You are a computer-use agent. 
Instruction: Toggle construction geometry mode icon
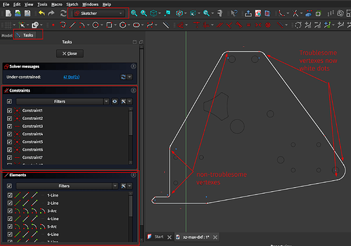tap(166, 25)
